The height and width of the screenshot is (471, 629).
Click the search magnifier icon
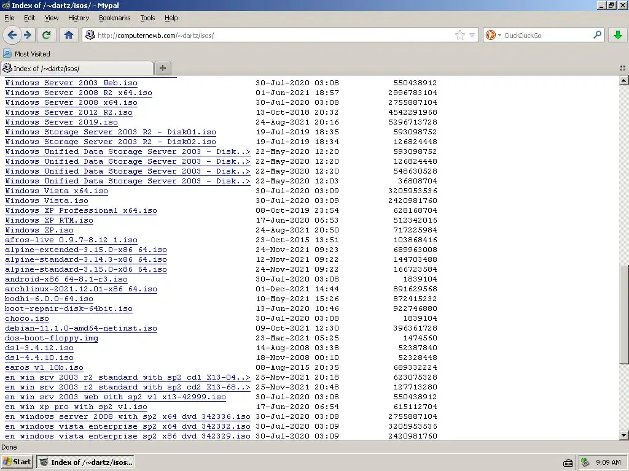click(x=597, y=35)
